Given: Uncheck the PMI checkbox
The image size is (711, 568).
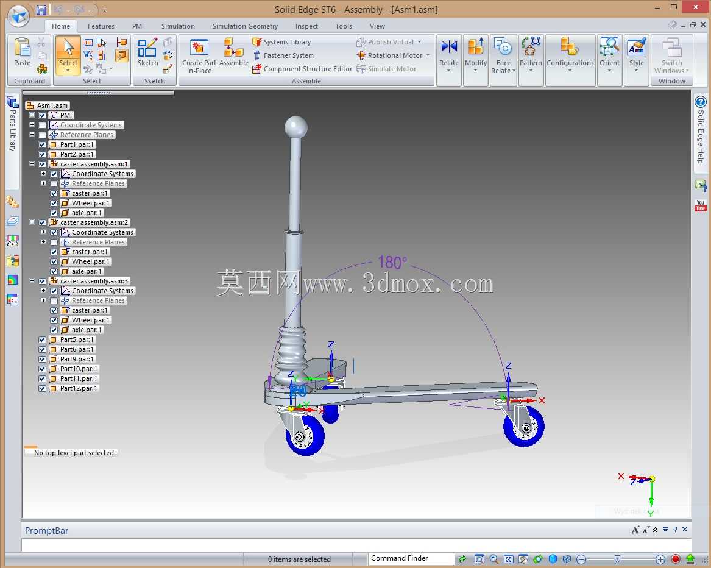Looking at the screenshot, I should pyautogui.click(x=42, y=115).
